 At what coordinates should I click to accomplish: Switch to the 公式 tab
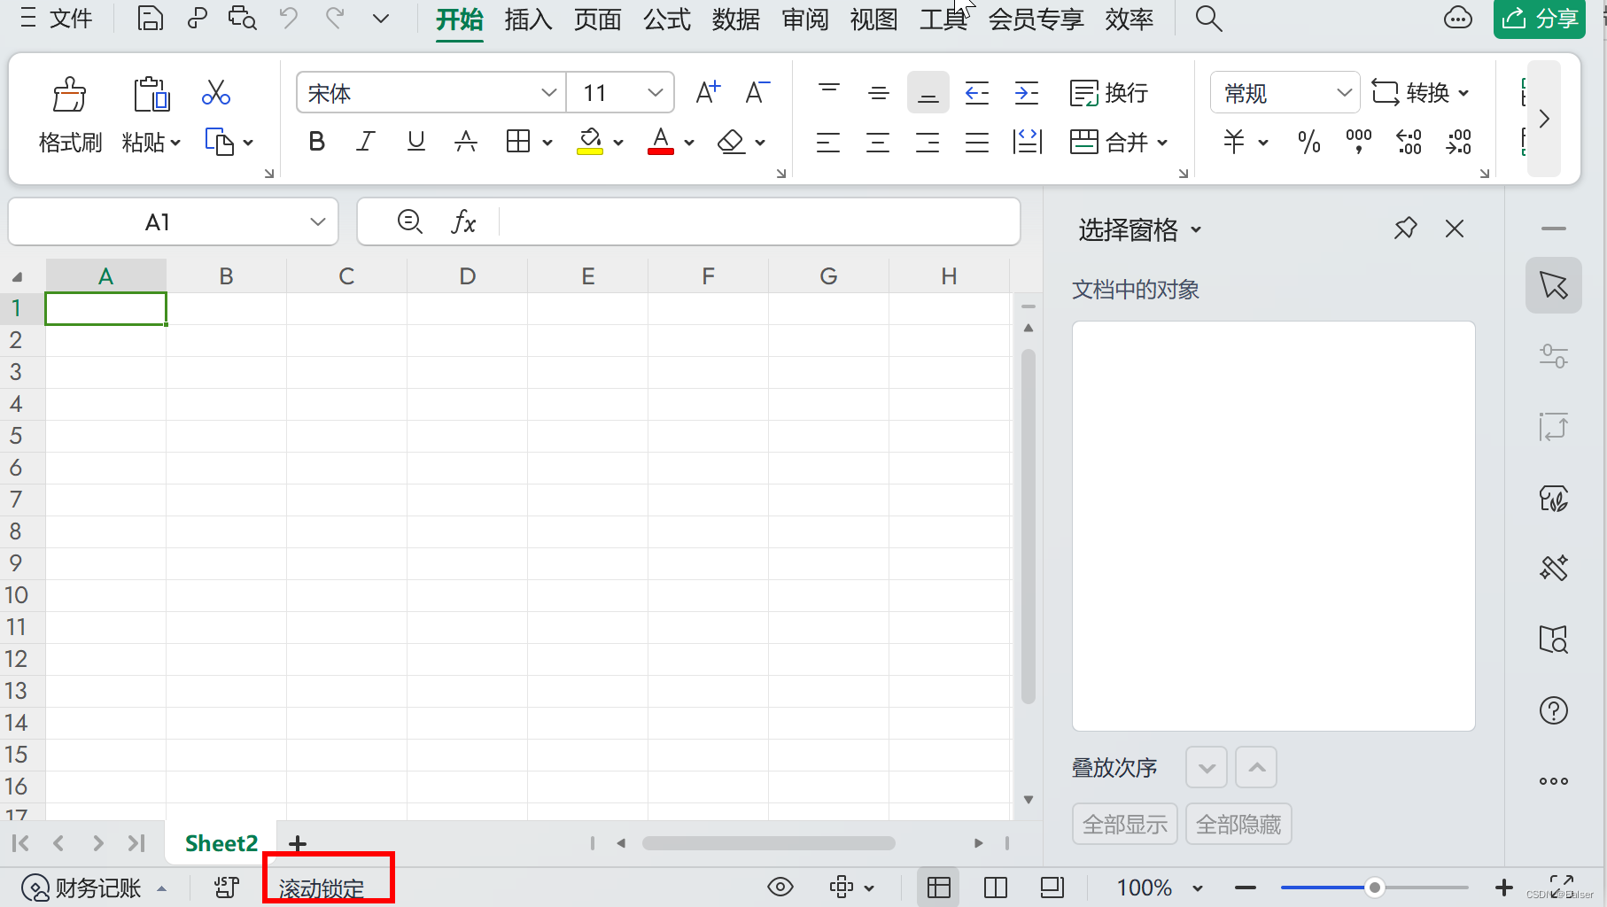666,19
